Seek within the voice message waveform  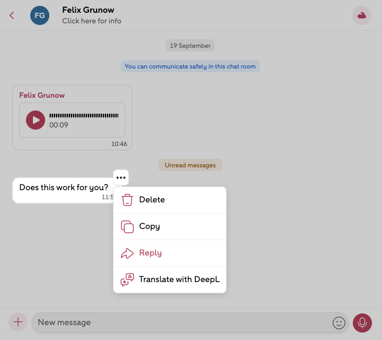pyautogui.click(x=84, y=115)
